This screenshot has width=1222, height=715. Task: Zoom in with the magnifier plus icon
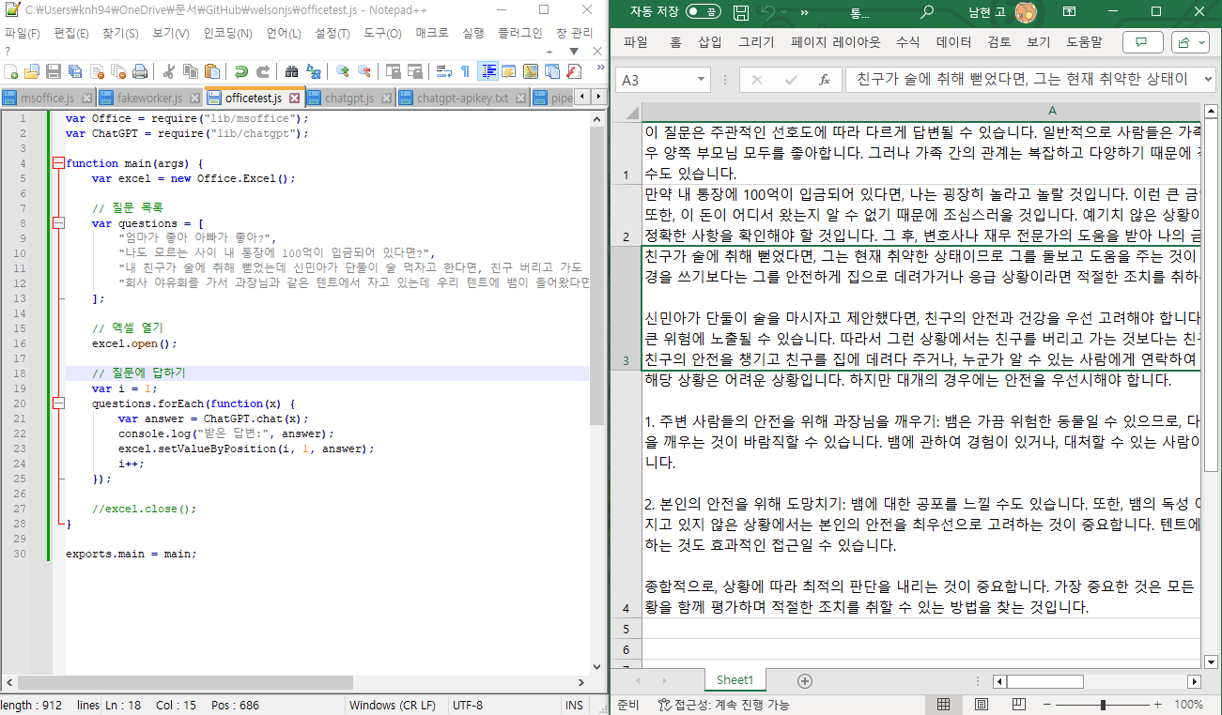click(x=343, y=71)
